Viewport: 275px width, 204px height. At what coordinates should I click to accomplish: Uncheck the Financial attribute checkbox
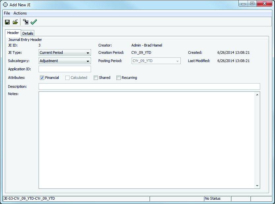(42, 78)
